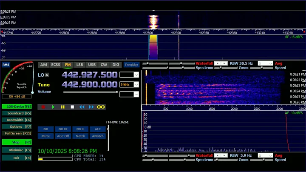
Task: Click the upper Spectrum label
Action: point(204,68)
